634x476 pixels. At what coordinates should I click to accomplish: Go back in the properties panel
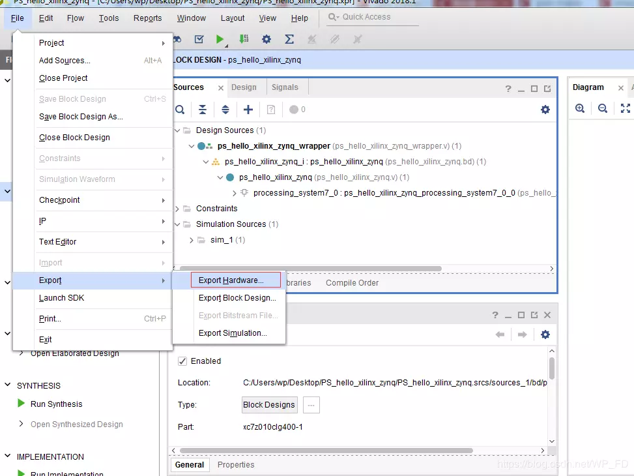500,335
